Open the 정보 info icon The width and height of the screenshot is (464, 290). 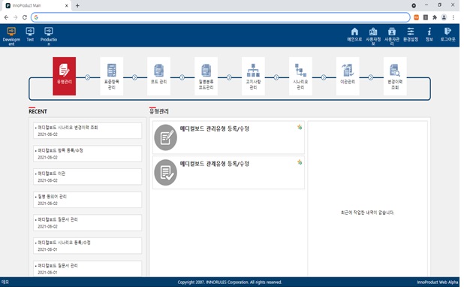tap(429, 35)
